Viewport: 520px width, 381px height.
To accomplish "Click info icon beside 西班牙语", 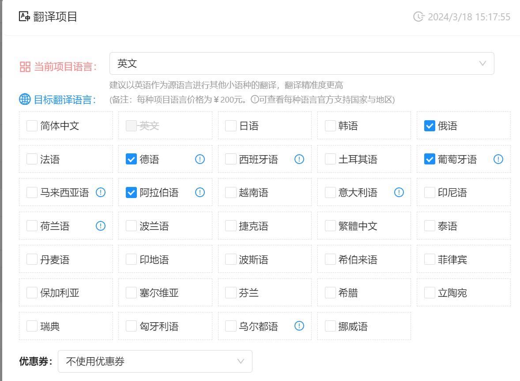I will click(299, 159).
